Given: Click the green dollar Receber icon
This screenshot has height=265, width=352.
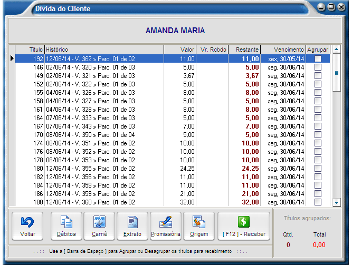Looking at the screenshot, I should (244, 222).
